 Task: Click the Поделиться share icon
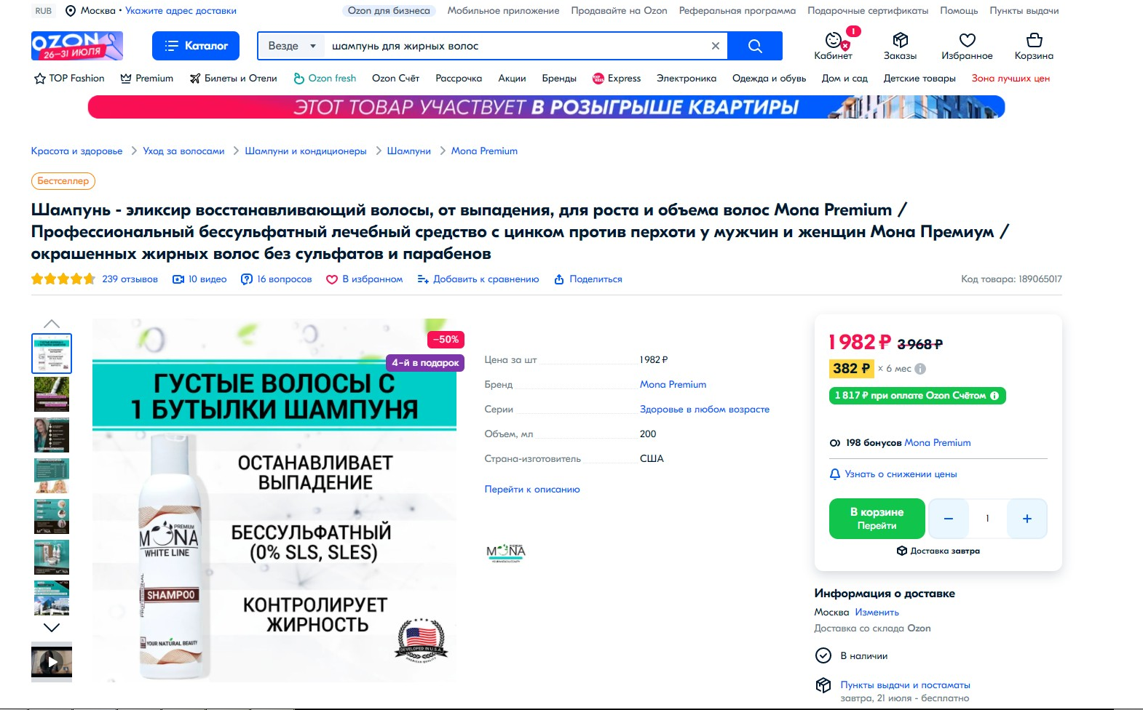(559, 279)
